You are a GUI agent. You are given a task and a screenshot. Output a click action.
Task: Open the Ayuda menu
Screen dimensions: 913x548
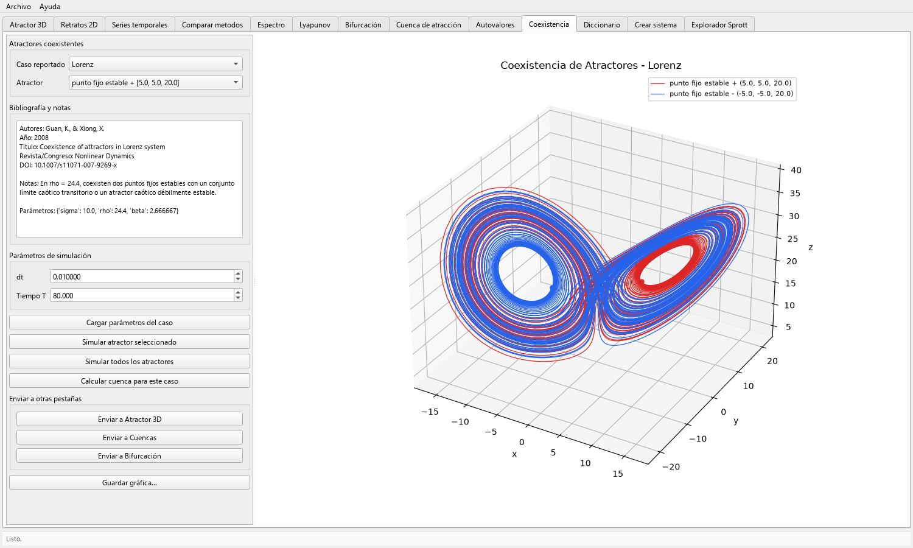[x=50, y=7]
